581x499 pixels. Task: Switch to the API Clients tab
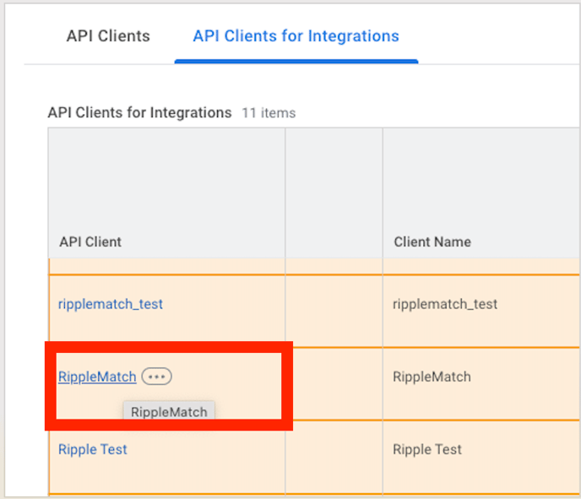[x=108, y=36]
